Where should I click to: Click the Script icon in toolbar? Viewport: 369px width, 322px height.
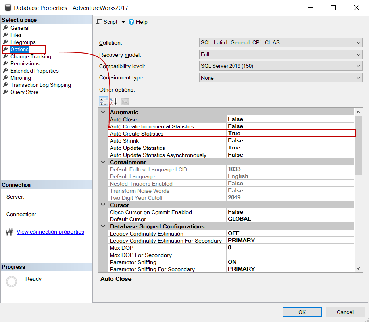99,22
